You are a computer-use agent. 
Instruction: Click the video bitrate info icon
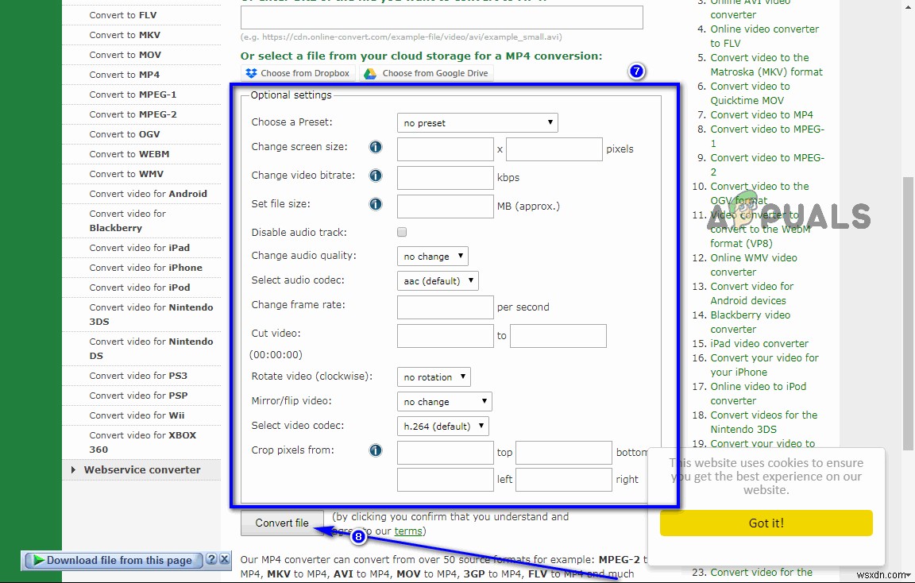click(376, 176)
